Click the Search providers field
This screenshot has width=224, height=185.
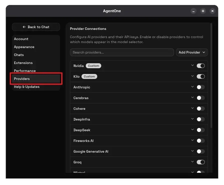(x=122, y=52)
